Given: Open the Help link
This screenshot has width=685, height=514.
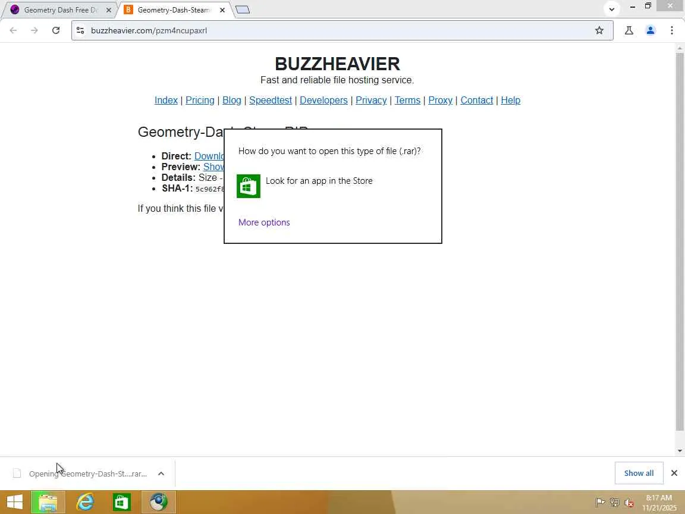Looking at the screenshot, I should [510, 100].
